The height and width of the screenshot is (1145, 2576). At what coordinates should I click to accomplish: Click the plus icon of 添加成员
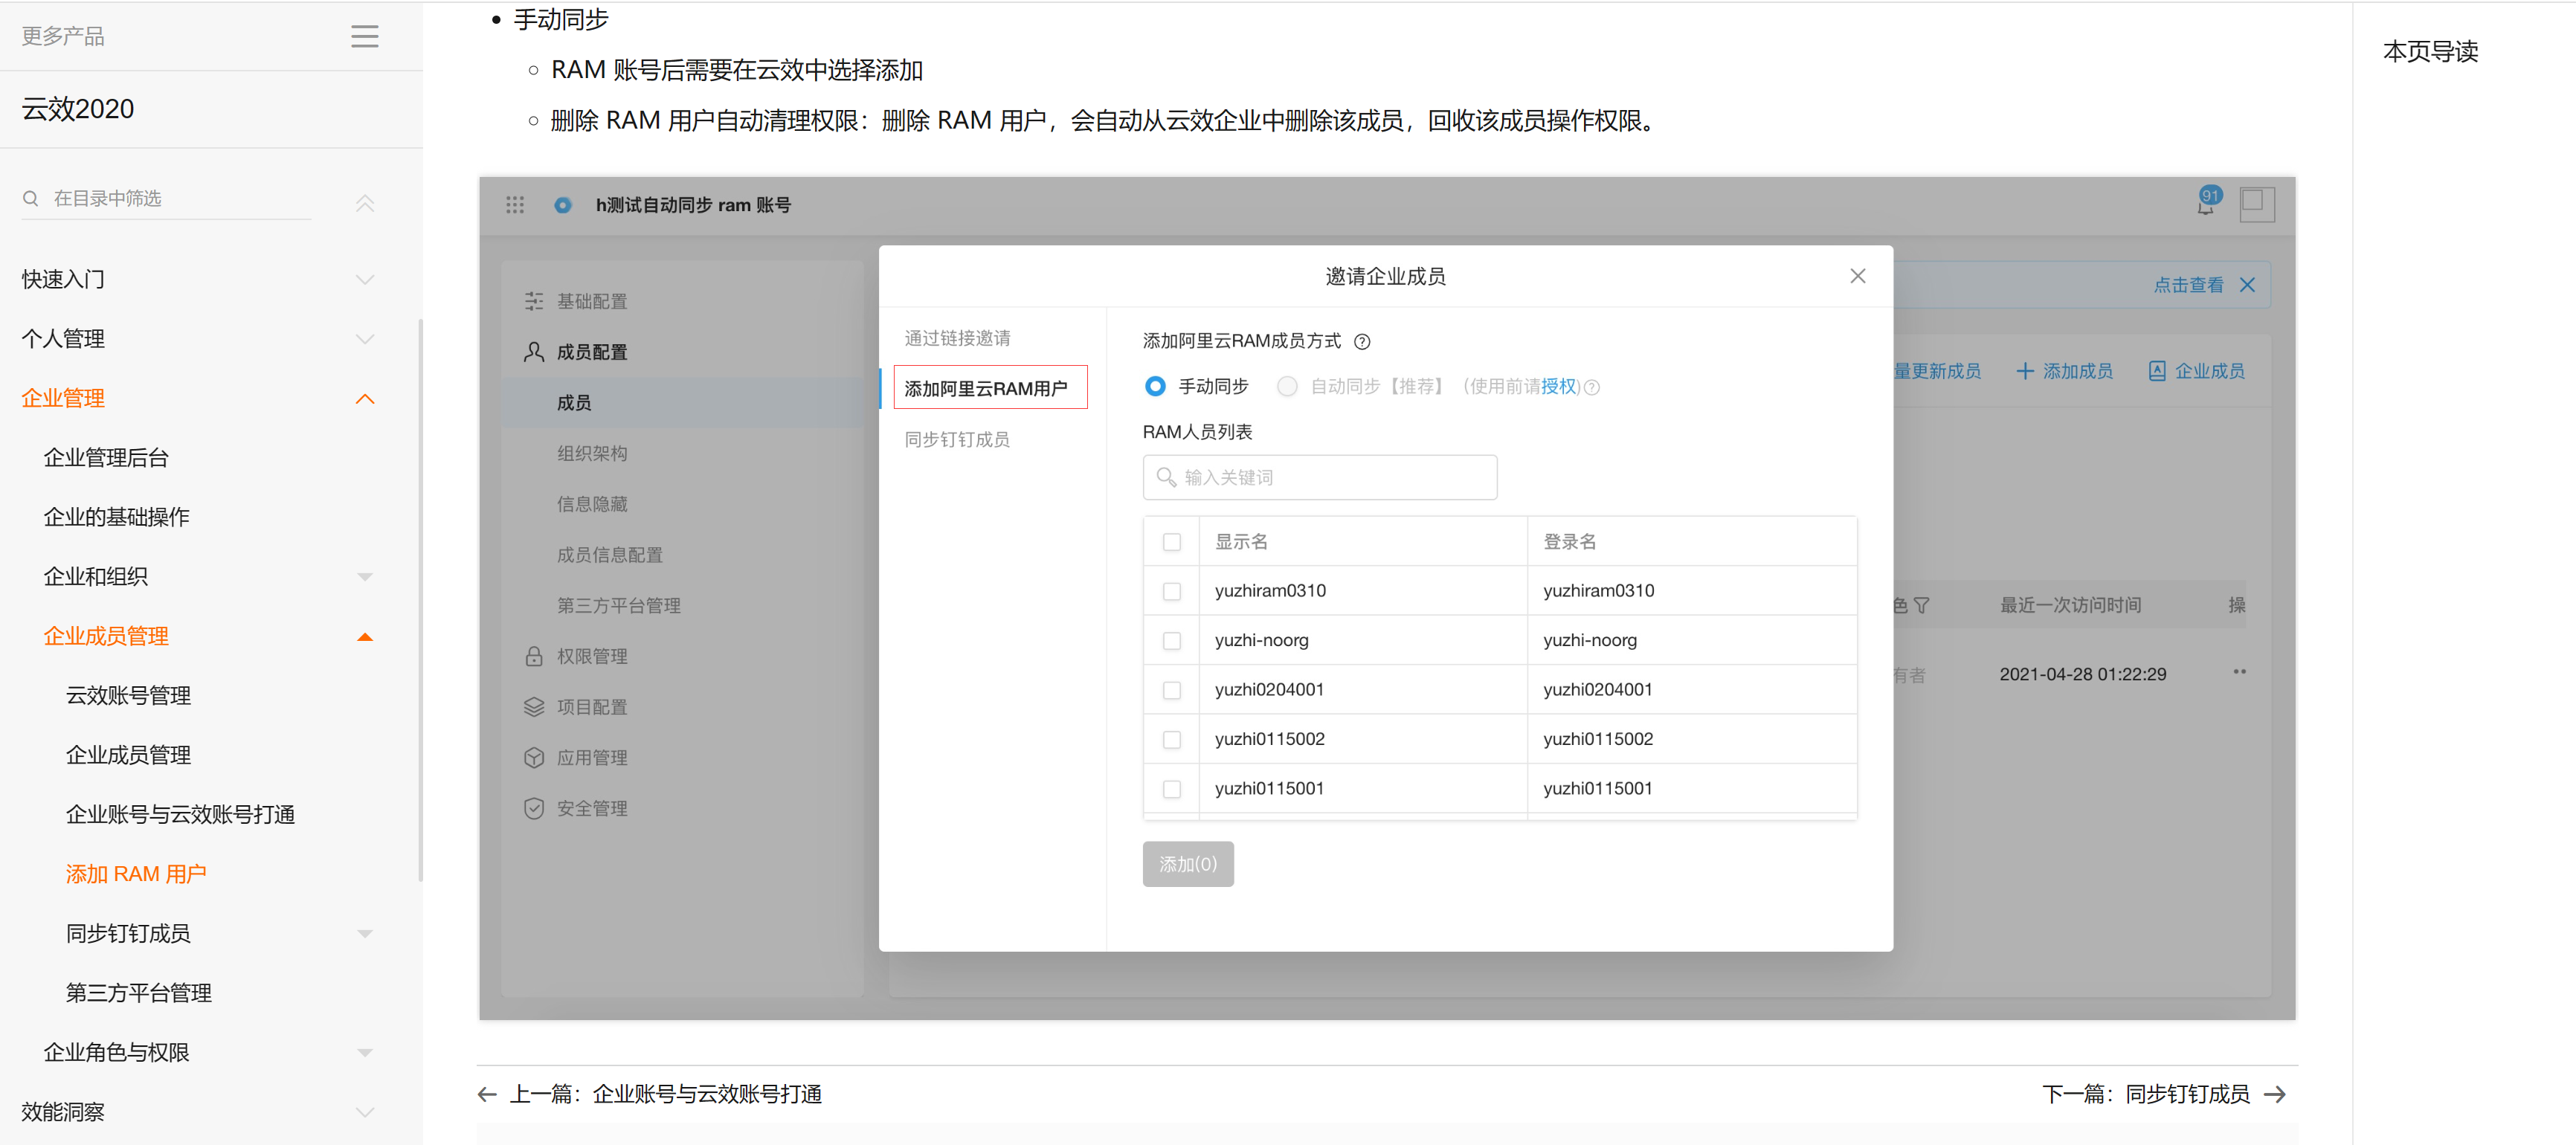[2025, 371]
